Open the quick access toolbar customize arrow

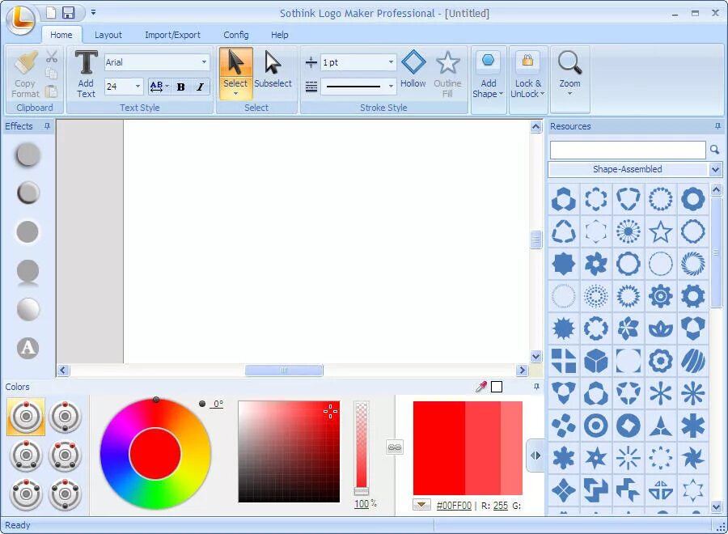point(93,12)
